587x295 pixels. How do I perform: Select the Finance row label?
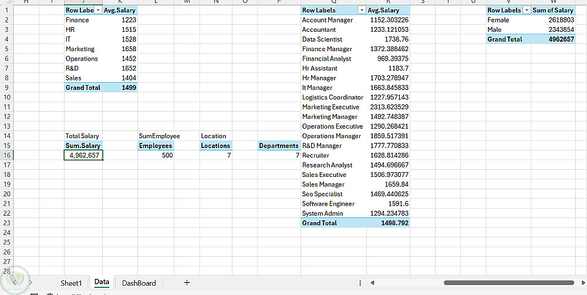tap(83, 20)
